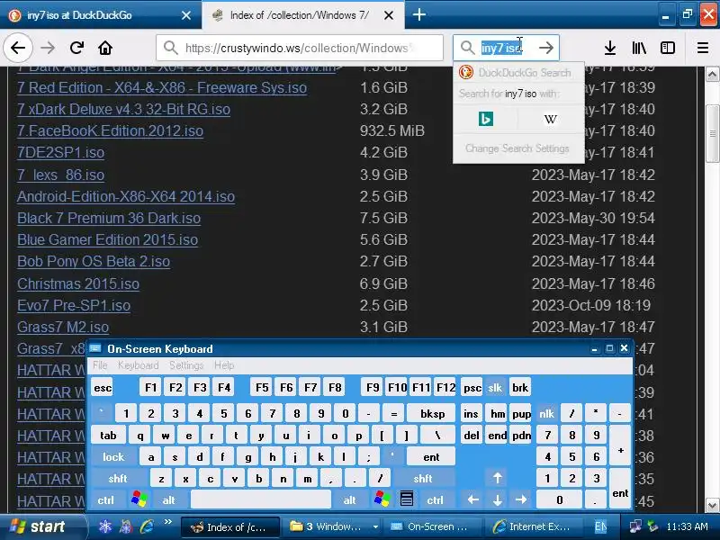The height and width of the screenshot is (540, 720).
Task: Search with the Bing engine icon
Action: click(486, 119)
